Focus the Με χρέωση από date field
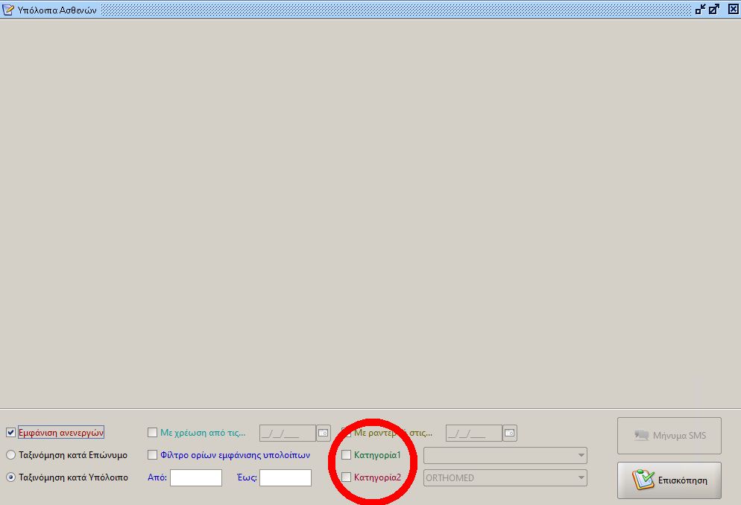 point(287,433)
